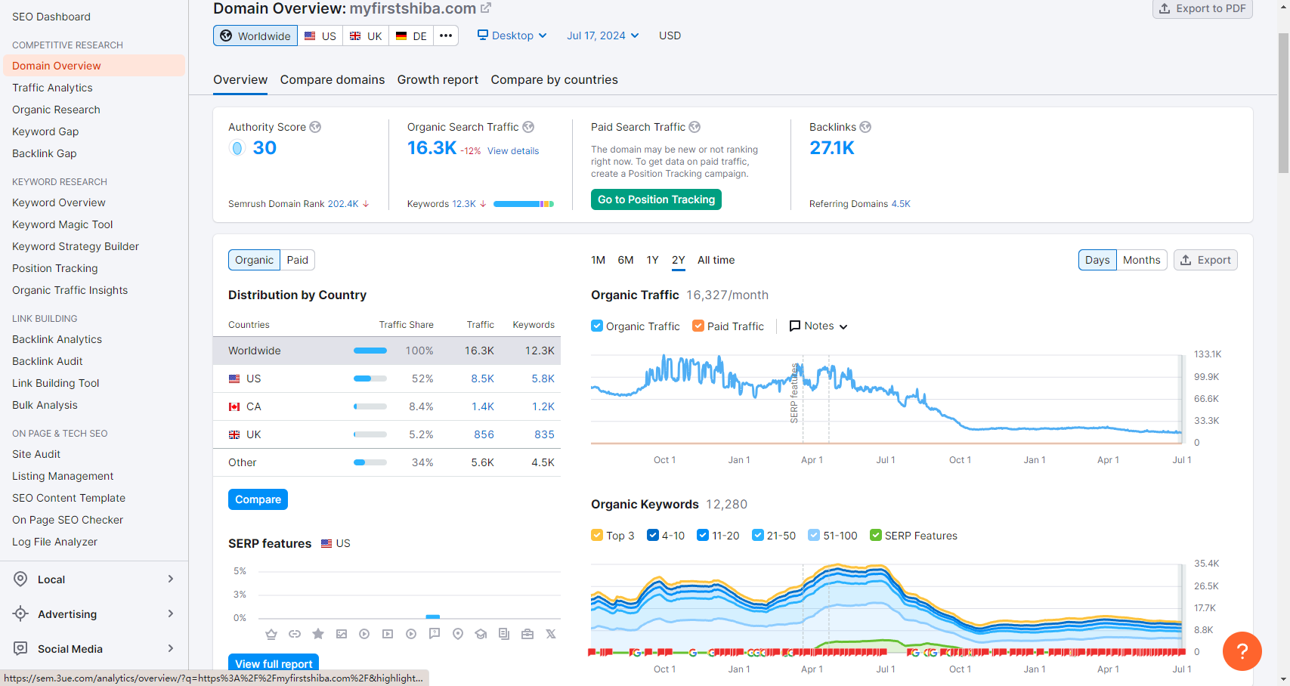The height and width of the screenshot is (686, 1290).
Task: Expand the Advertising sidebar section
Action: (x=171, y=614)
